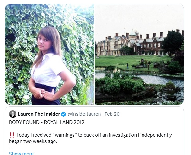Open the @insiderlauren handle link
Screen dimensions: 191x155
click(x=84, y=114)
